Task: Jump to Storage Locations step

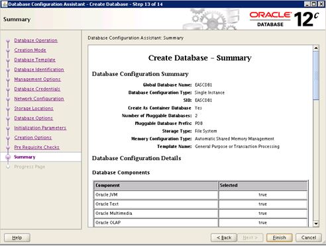Action: point(34,108)
